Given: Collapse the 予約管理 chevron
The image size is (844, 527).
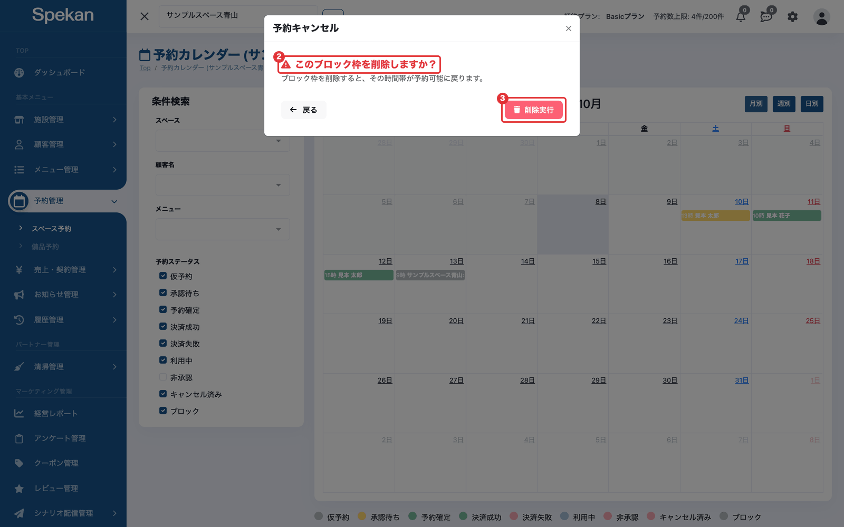Looking at the screenshot, I should pos(114,201).
